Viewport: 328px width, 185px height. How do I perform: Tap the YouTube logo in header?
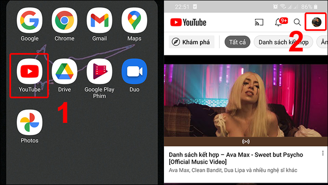(188, 22)
